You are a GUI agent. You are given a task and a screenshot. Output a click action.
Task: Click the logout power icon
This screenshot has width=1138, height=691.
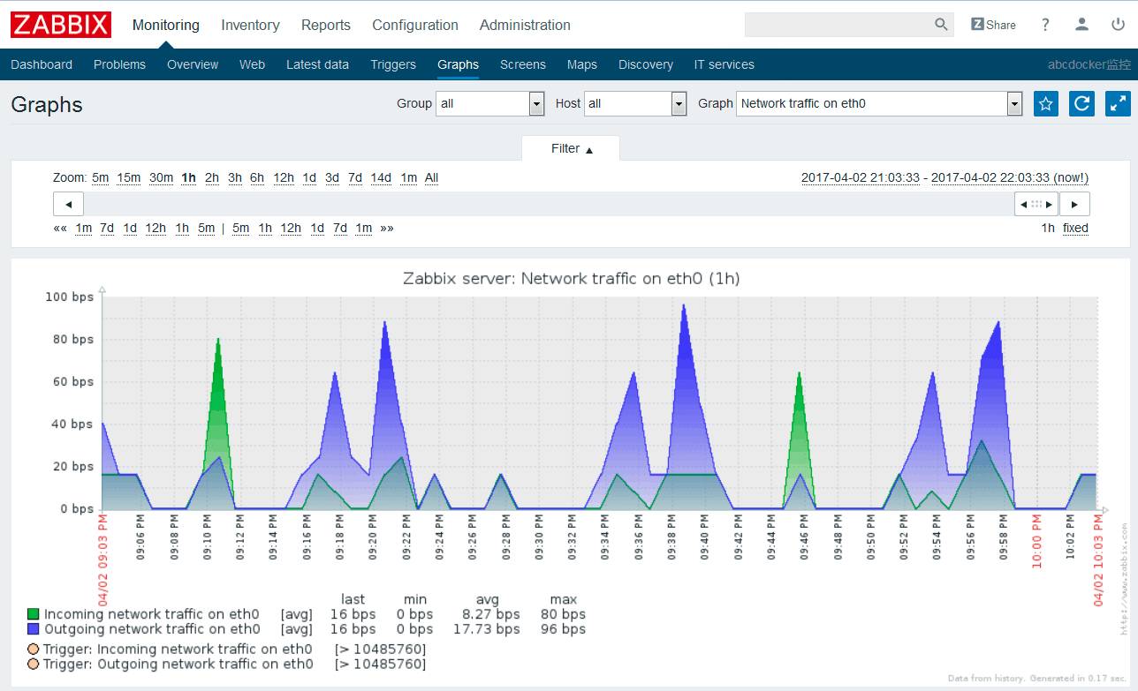tap(1119, 25)
